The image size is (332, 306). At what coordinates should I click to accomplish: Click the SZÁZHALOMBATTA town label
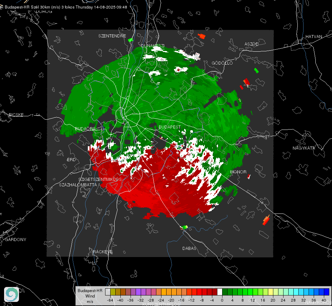coord(78,185)
